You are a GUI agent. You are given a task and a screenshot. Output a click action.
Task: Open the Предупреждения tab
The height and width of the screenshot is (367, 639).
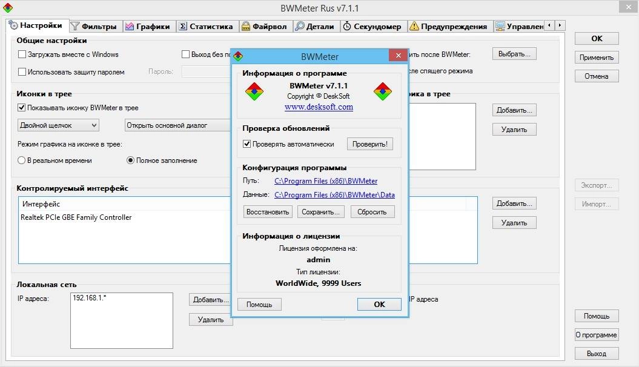point(449,27)
